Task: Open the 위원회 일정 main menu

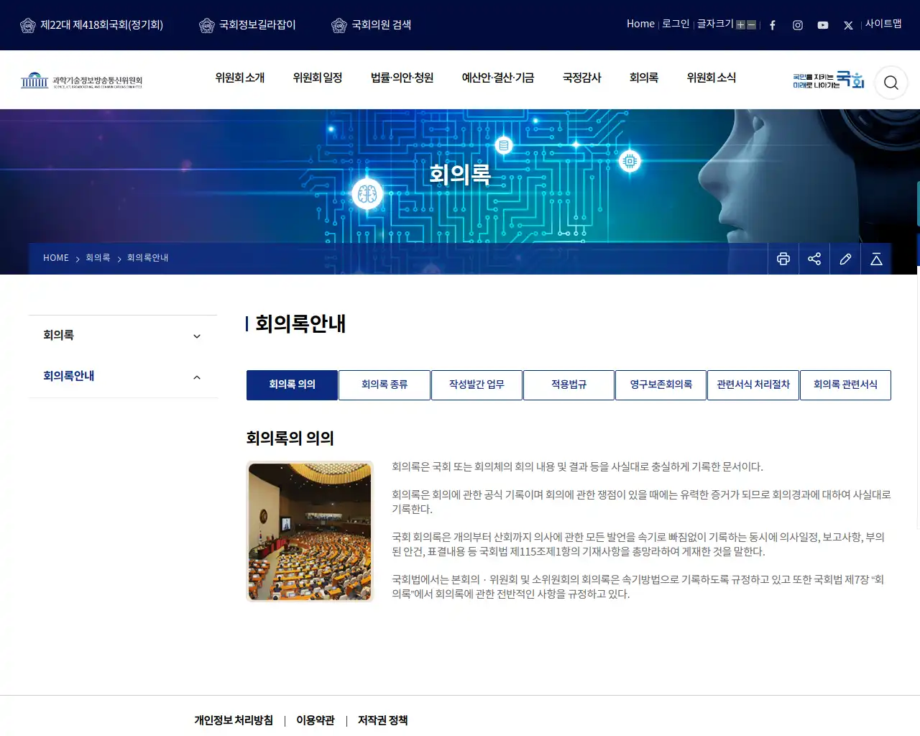Action: pos(318,78)
